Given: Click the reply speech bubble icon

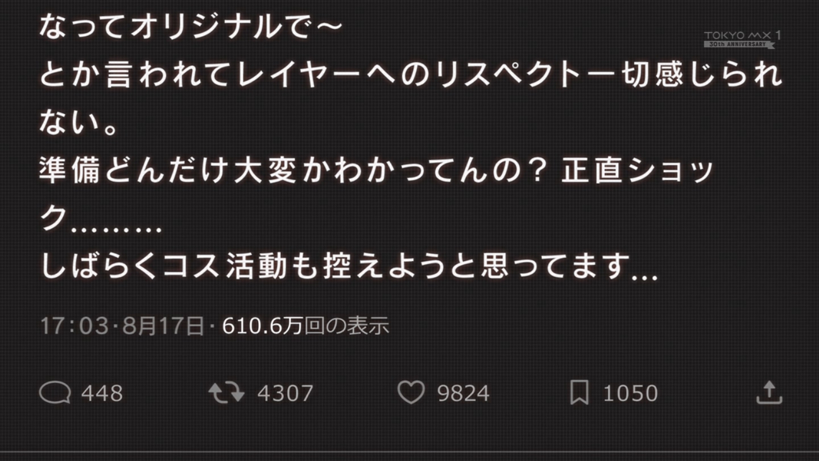Looking at the screenshot, I should 55,393.
